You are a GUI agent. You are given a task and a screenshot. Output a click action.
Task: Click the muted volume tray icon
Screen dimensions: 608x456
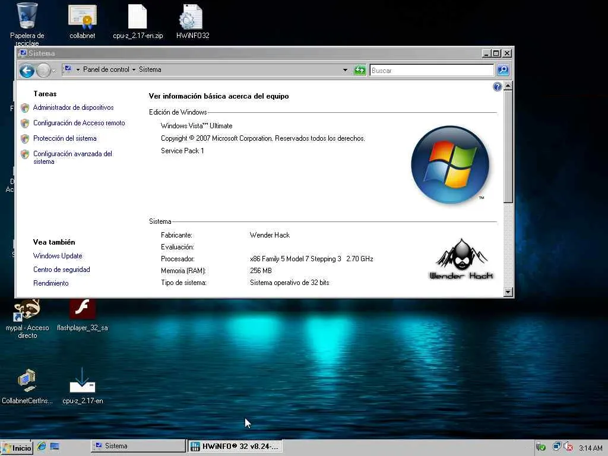point(568,446)
